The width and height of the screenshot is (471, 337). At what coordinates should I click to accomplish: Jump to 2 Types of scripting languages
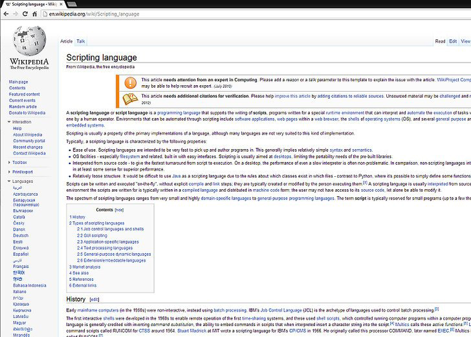[x=97, y=223]
